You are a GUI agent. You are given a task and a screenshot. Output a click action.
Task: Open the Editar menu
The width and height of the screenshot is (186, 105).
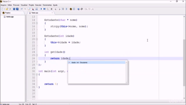[10, 5]
